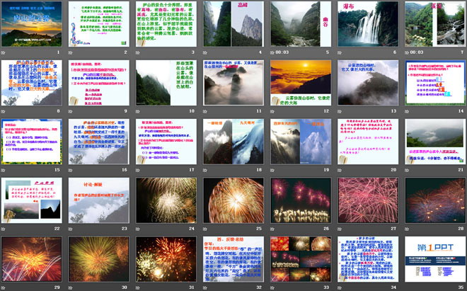Click animation star icon under slide 24
Screen dimensions: 467x291
tap(137, 229)
